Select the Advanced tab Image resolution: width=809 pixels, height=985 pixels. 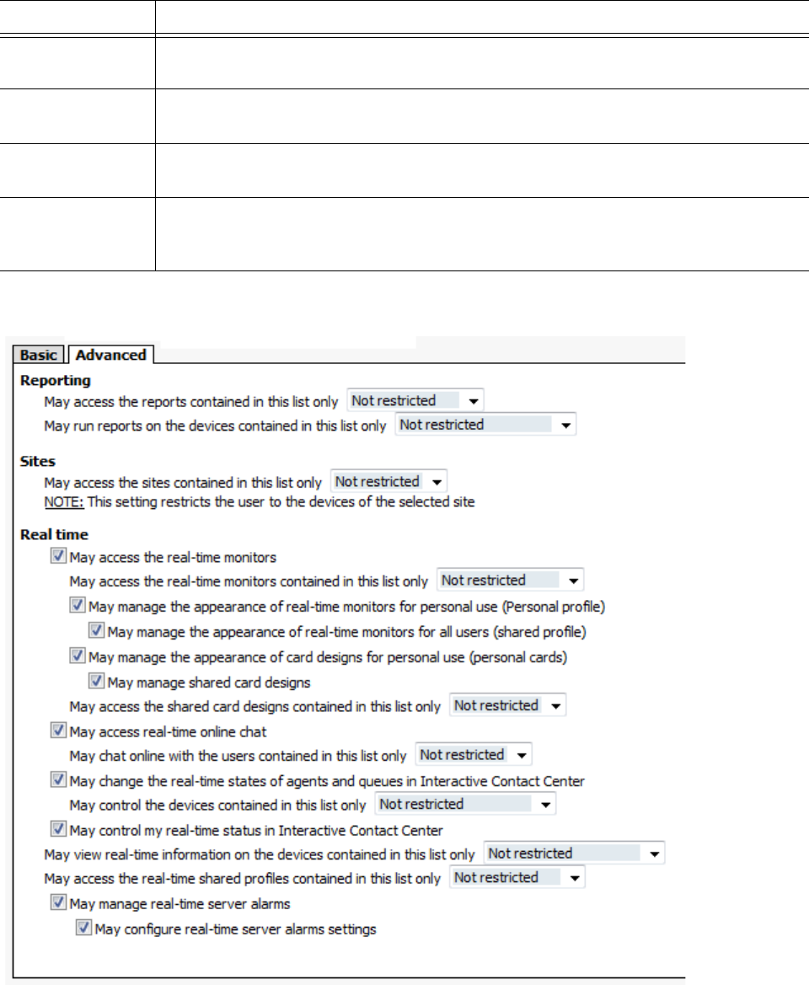(x=111, y=355)
